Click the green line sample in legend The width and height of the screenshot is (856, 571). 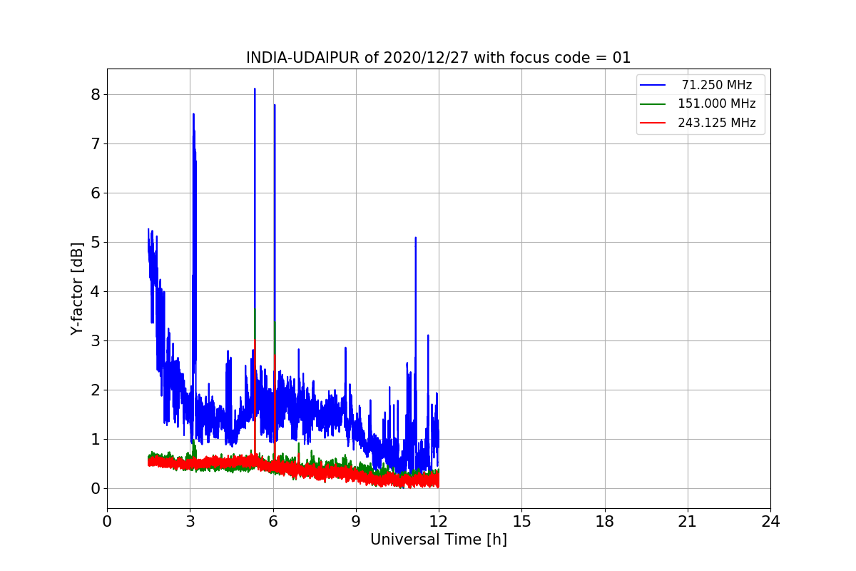653,104
